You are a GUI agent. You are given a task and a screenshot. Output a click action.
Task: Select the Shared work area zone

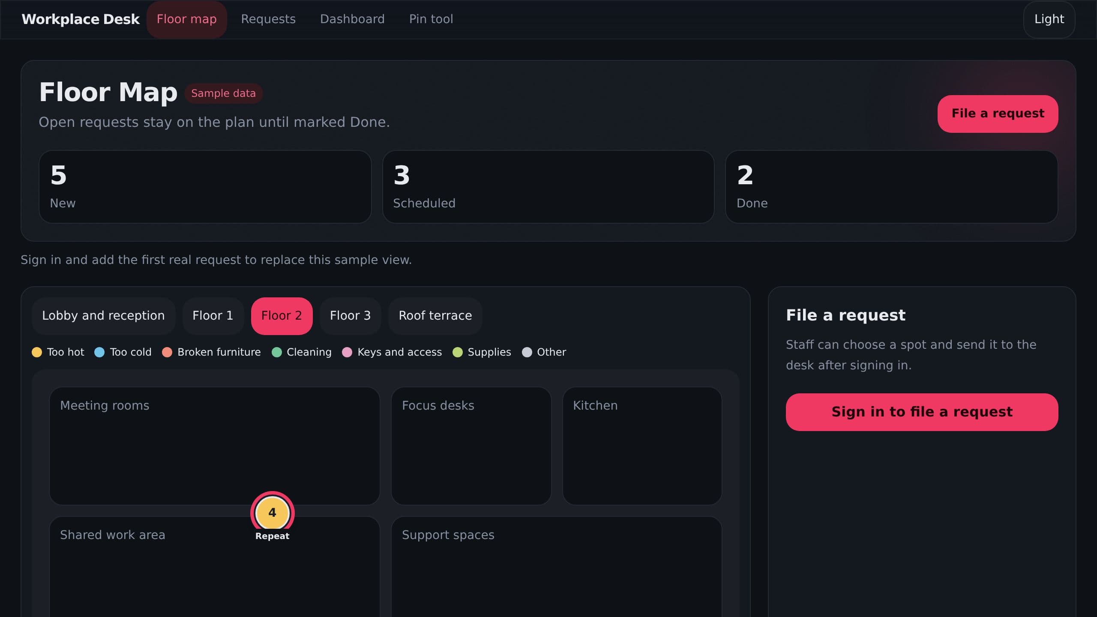click(x=214, y=566)
